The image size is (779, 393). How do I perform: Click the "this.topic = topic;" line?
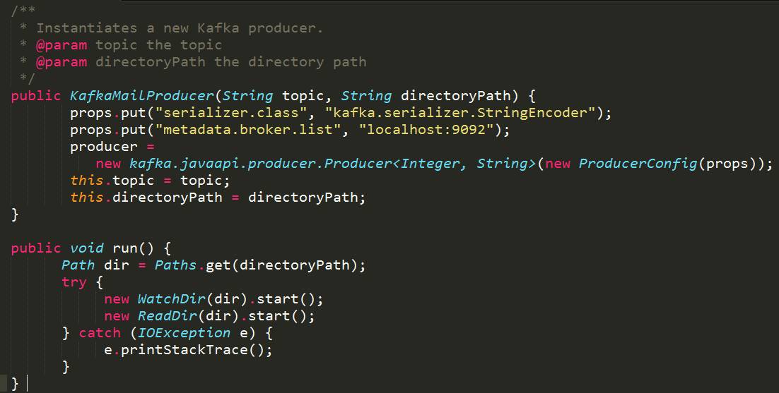point(150,181)
